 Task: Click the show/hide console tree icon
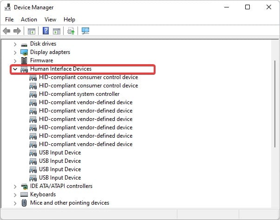(32, 31)
